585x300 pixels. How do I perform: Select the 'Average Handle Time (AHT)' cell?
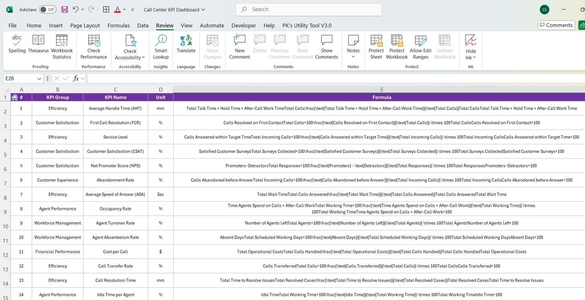tap(116, 108)
